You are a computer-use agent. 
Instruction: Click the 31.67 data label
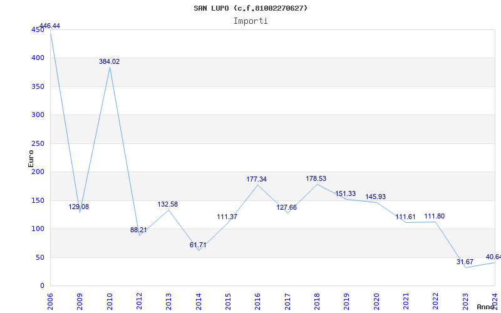(465, 262)
